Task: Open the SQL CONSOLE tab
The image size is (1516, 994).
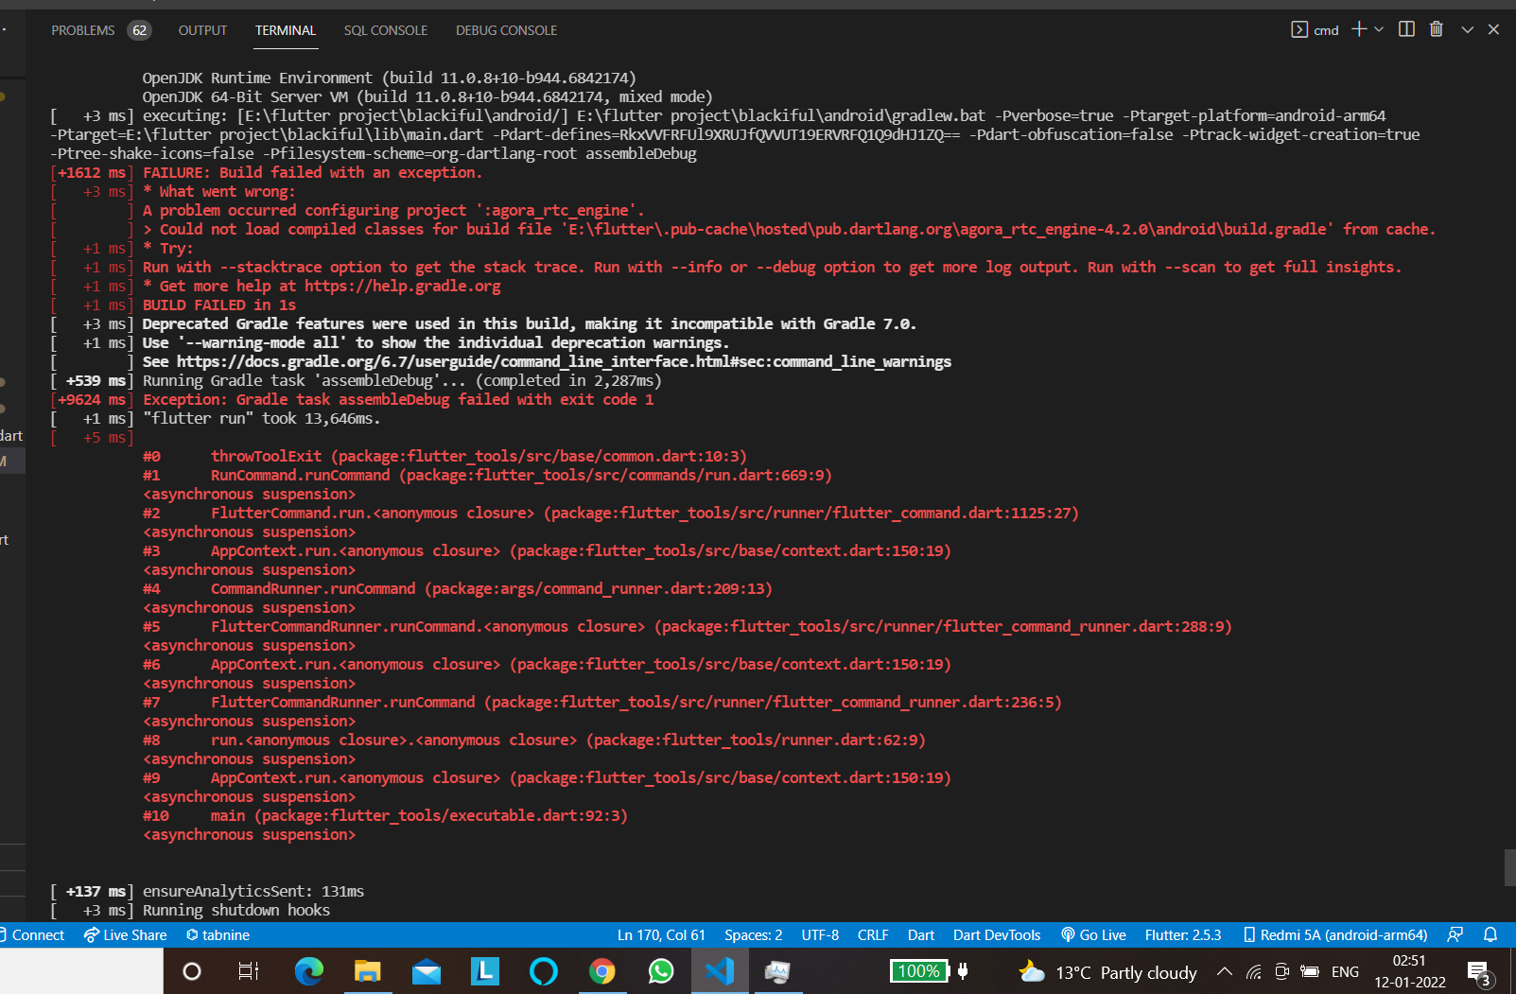Action: (386, 29)
